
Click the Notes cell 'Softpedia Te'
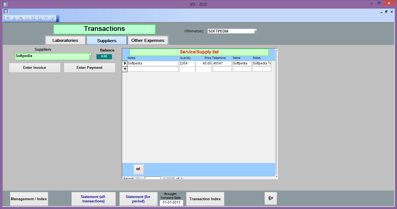[262, 63]
